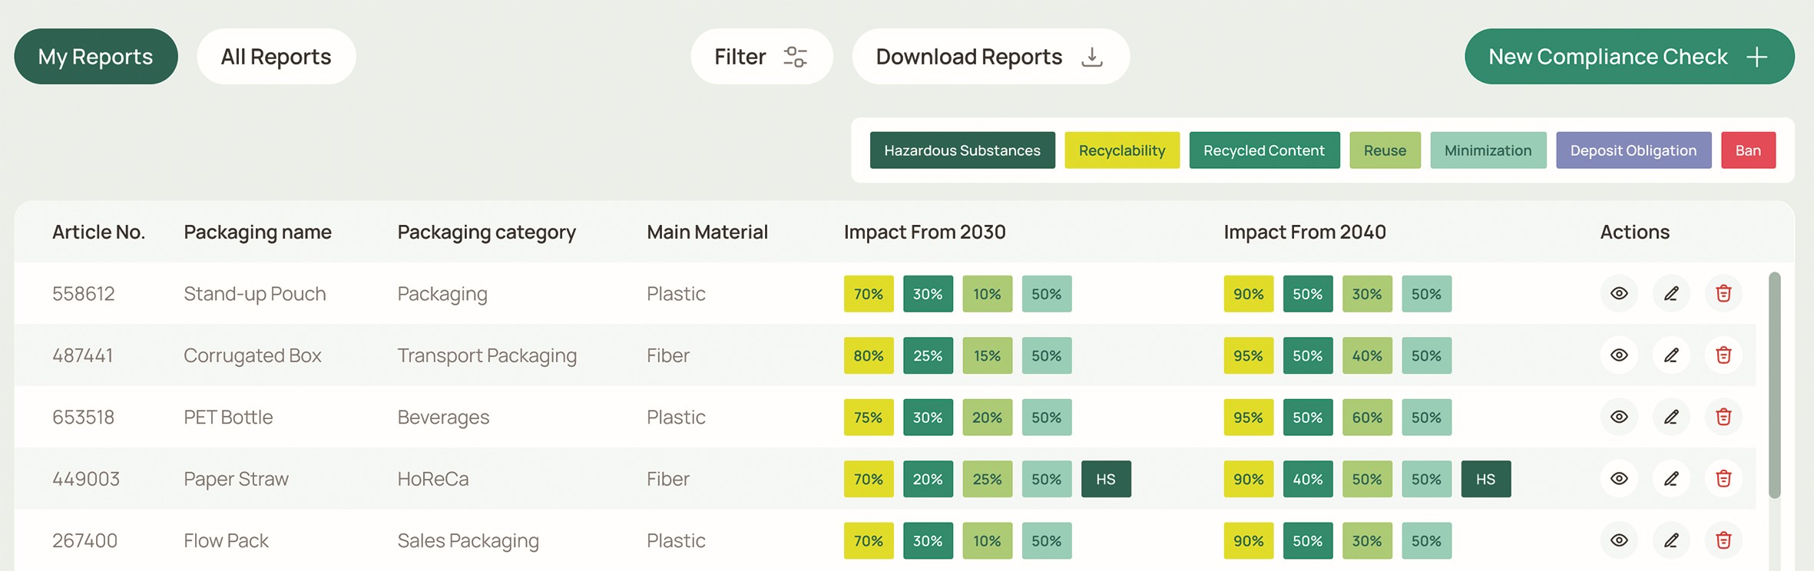The height and width of the screenshot is (571, 1814).
Task: Click trash icon for article 487441
Action: pos(1723,355)
